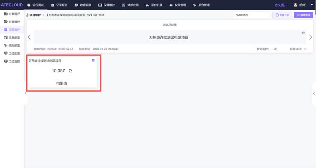
Task: Show next result with right arrow
Action: pyautogui.click(x=310, y=37)
